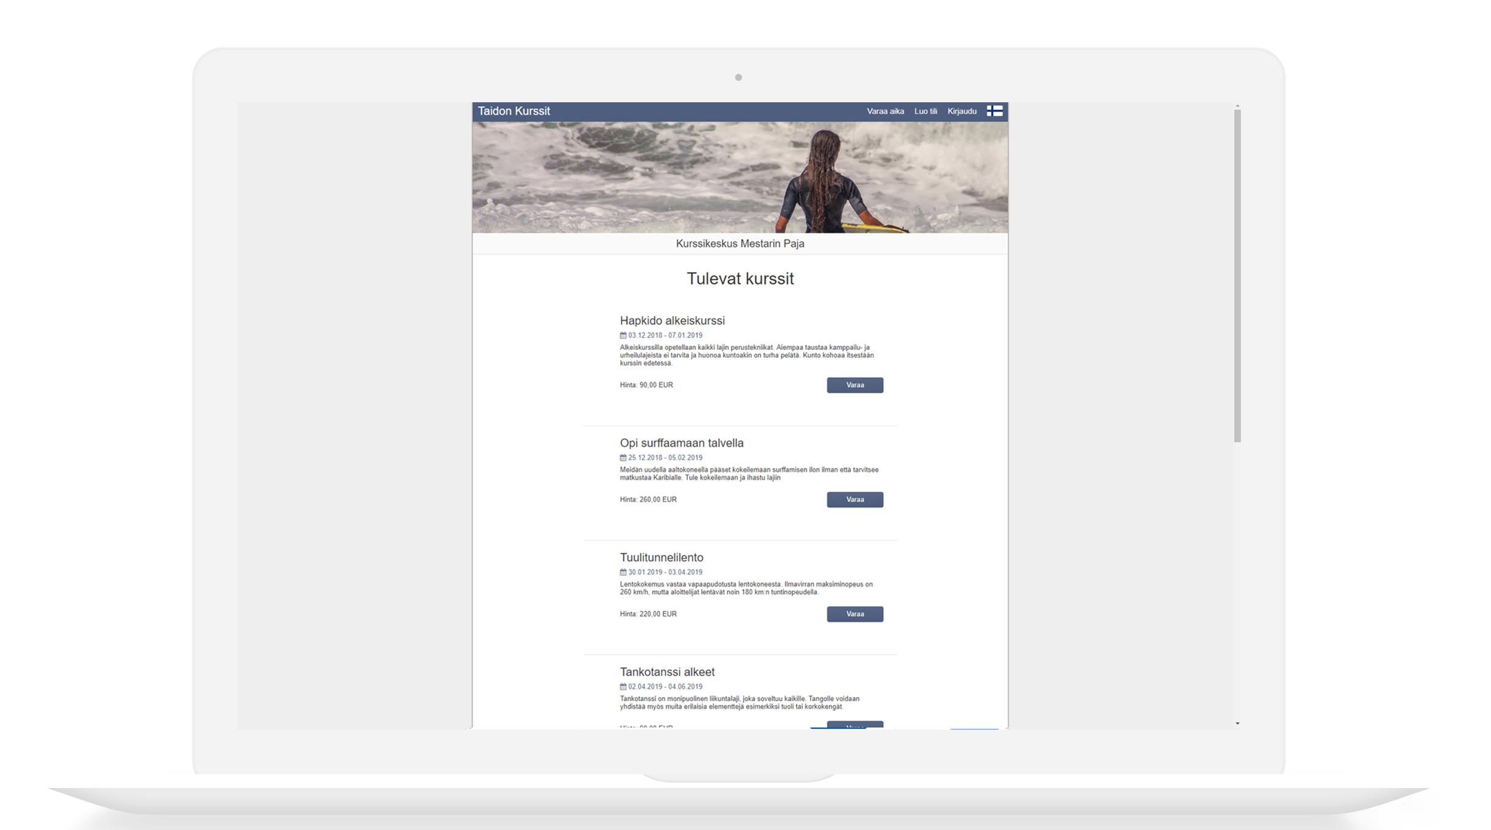Open the Kirjaudu login link
1491x830 pixels.
point(962,111)
